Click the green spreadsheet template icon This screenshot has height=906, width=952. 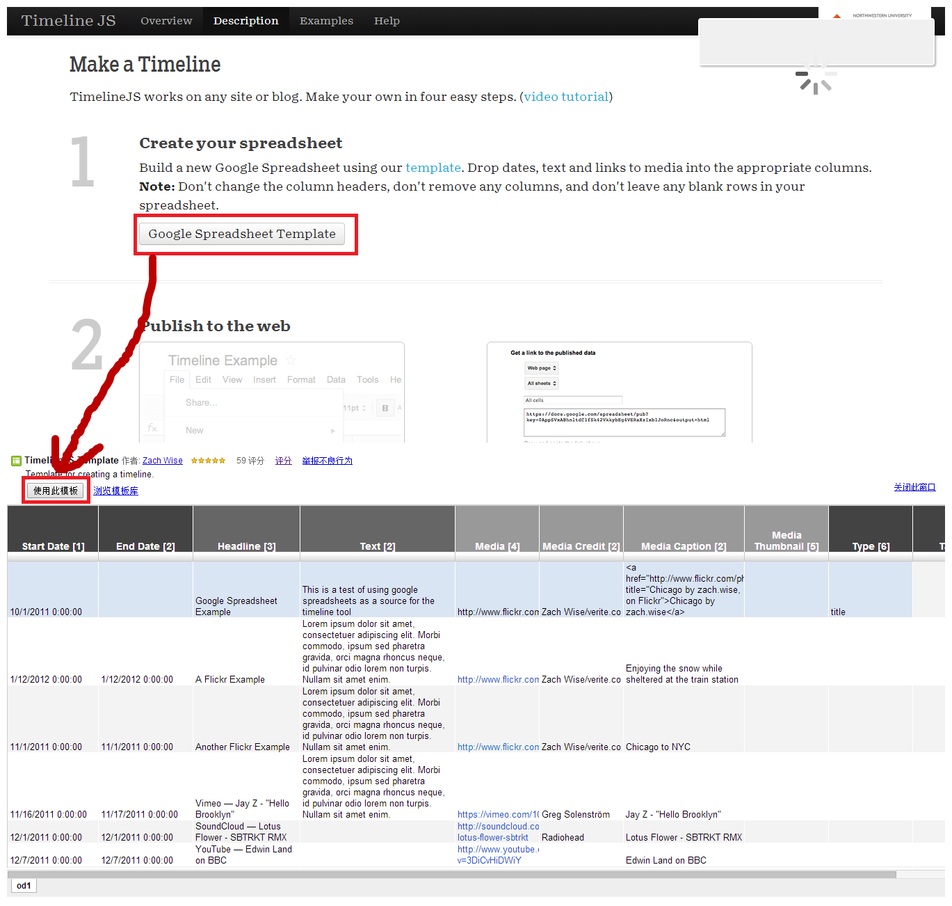pyautogui.click(x=16, y=461)
